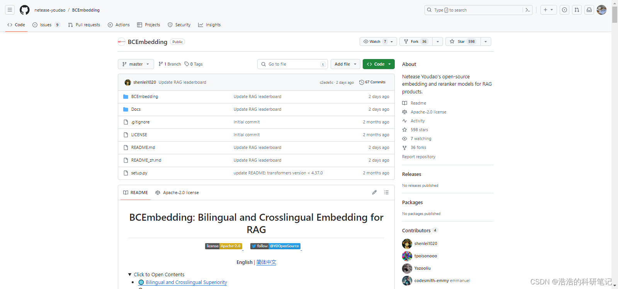Image resolution: width=618 pixels, height=289 pixels.
Task: Open the Projects tab
Action: coord(149,25)
